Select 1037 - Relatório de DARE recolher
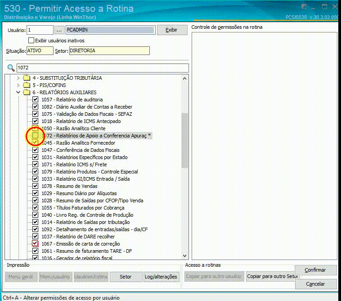 tap(78, 236)
